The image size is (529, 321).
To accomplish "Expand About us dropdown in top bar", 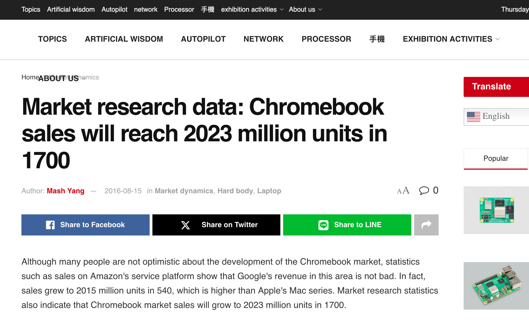I will coord(320,9).
